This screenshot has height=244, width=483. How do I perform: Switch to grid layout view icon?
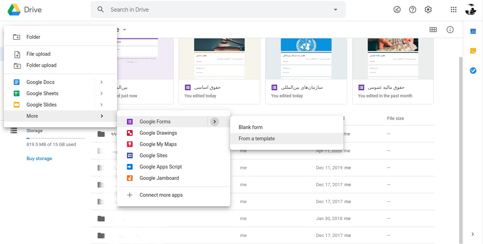tap(433, 30)
